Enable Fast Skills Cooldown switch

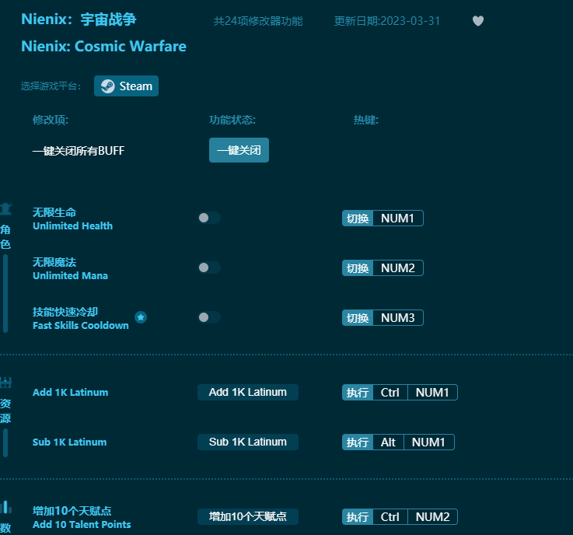tap(209, 317)
